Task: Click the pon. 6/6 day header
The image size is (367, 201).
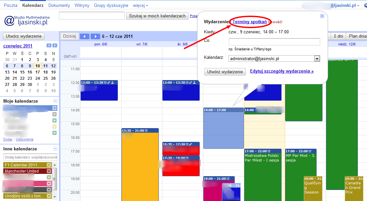Action: (x=101, y=44)
